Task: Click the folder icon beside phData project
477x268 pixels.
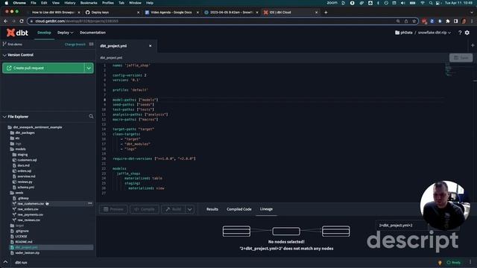Action: [397, 33]
